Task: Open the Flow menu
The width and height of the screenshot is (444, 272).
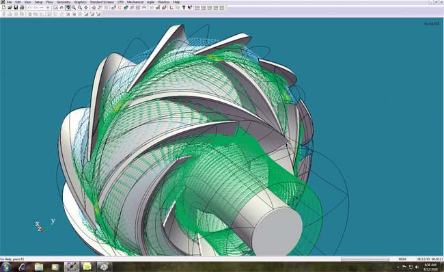Action: coord(50,2)
